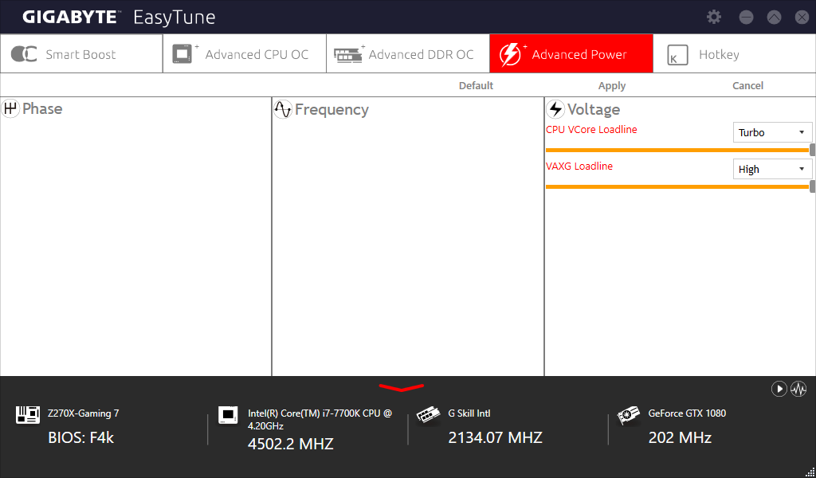Go to the Hotkey tab
The height and width of the screenshot is (478, 816).
[734, 53]
